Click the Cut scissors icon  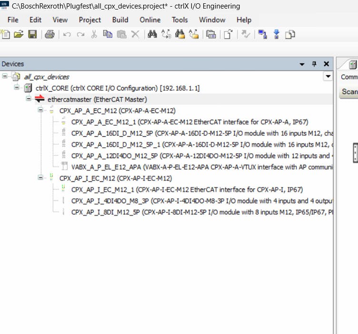tap(94, 34)
